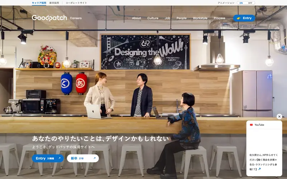Click the YouTube label in popup
The height and width of the screenshot is (179, 287).
pos(259,125)
